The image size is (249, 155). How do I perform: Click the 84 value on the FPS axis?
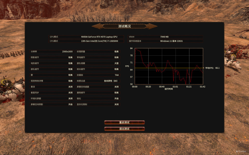click(x=131, y=48)
